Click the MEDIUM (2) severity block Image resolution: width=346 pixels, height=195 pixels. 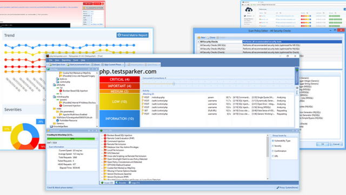click(119, 92)
